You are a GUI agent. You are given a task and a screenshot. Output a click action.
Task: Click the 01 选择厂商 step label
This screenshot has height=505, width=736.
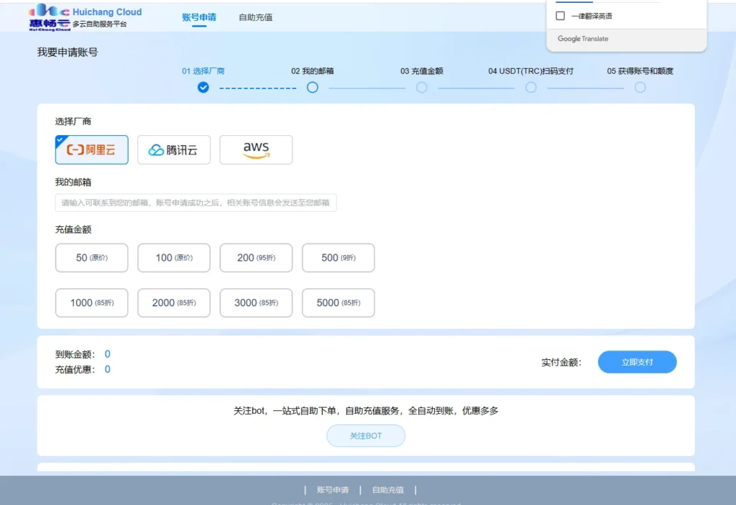click(203, 71)
